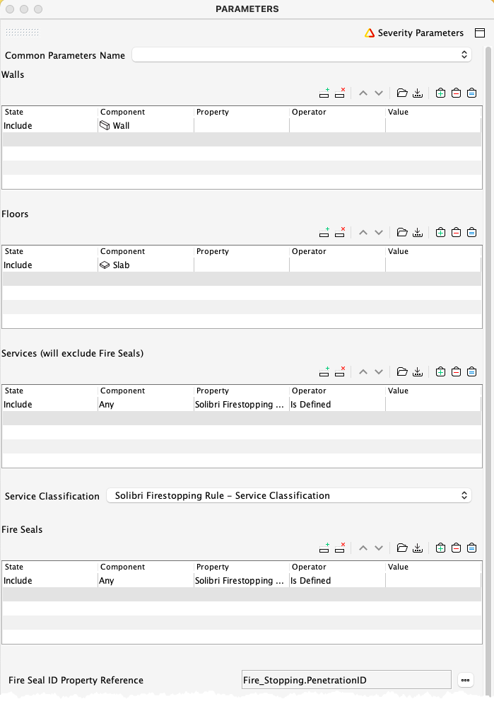The height and width of the screenshot is (716, 494).
Task: Open filter file icon in Fire Seals toolbar
Action: tap(402, 548)
